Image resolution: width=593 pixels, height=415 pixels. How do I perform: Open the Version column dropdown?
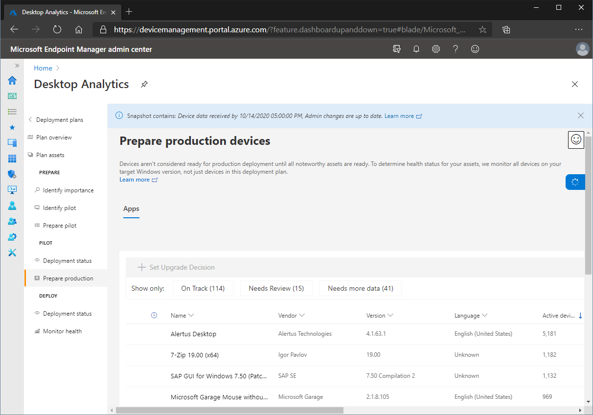point(390,316)
